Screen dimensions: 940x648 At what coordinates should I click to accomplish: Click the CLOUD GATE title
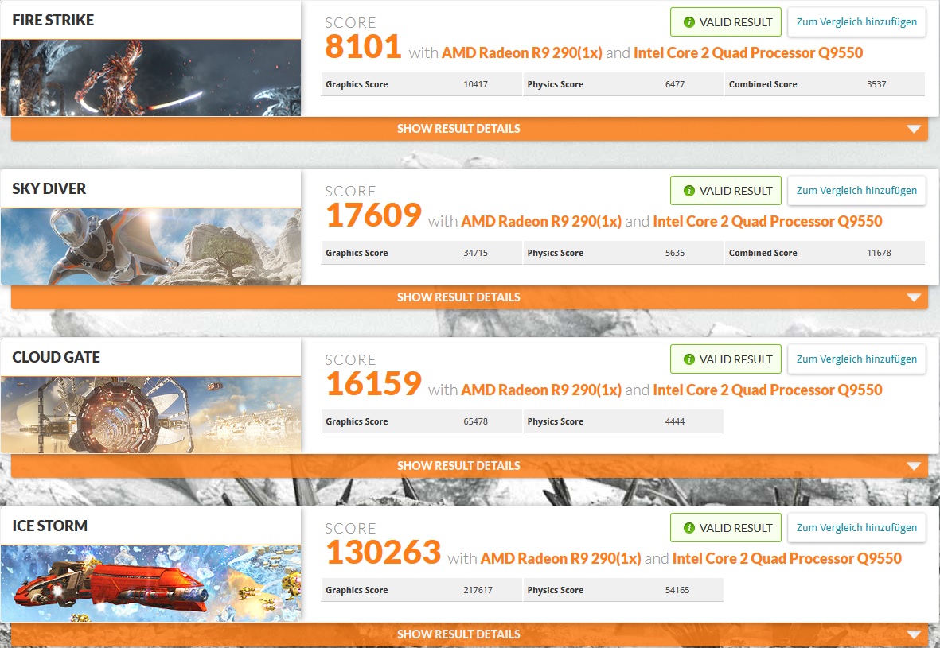pos(57,358)
